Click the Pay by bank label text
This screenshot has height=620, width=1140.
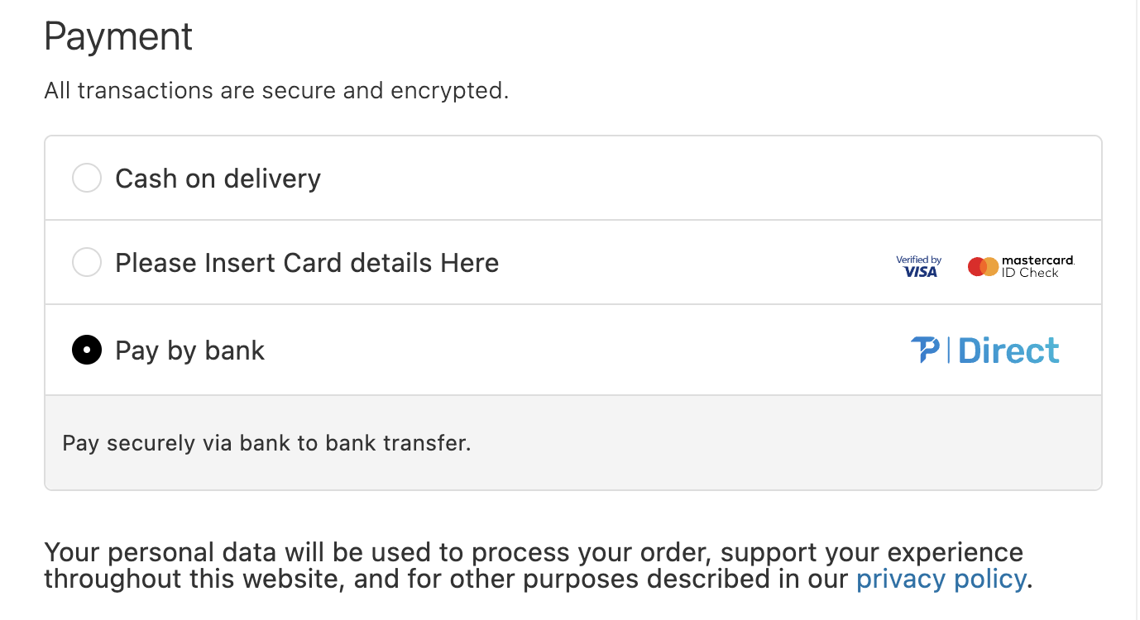[189, 351]
